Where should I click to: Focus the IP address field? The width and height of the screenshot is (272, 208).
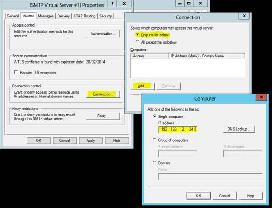pyautogui.click(x=178, y=129)
